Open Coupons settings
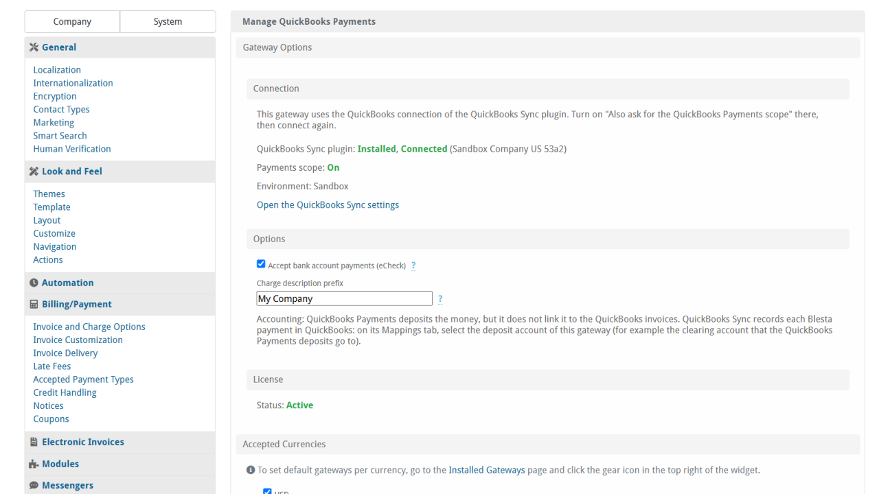The height and width of the screenshot is (494, 879). point(51,419)
